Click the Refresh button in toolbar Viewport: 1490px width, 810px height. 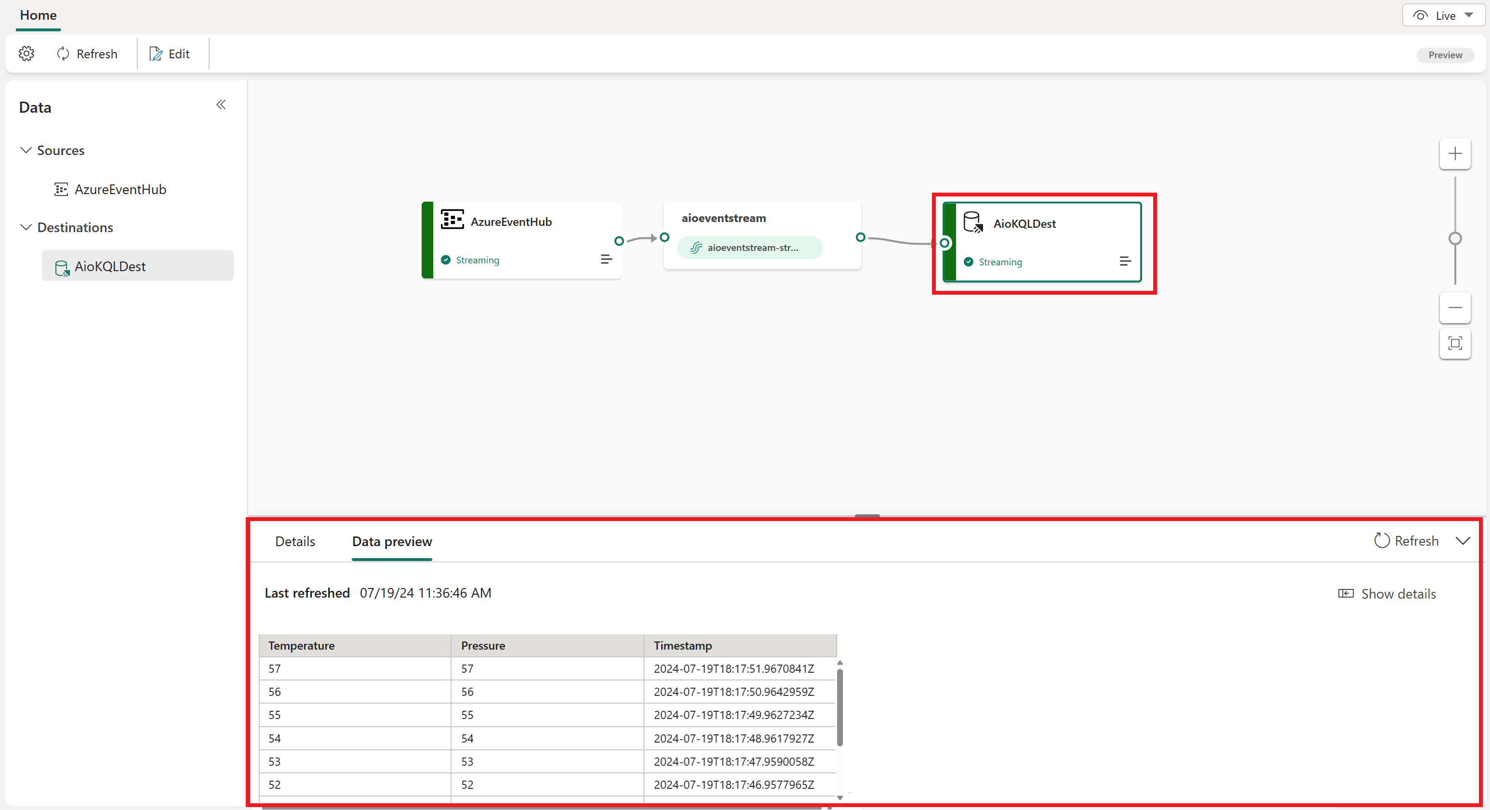pos(87,54)
